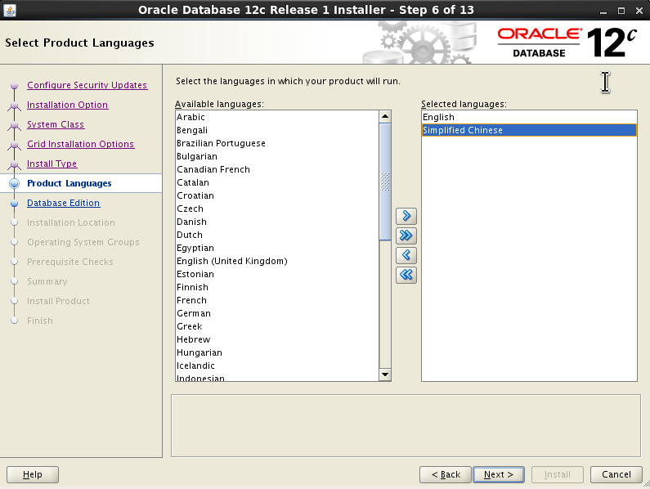Viewport: 650px width, 489px height.
Task: Select Canadian French in the list
Action: (277, 169)
